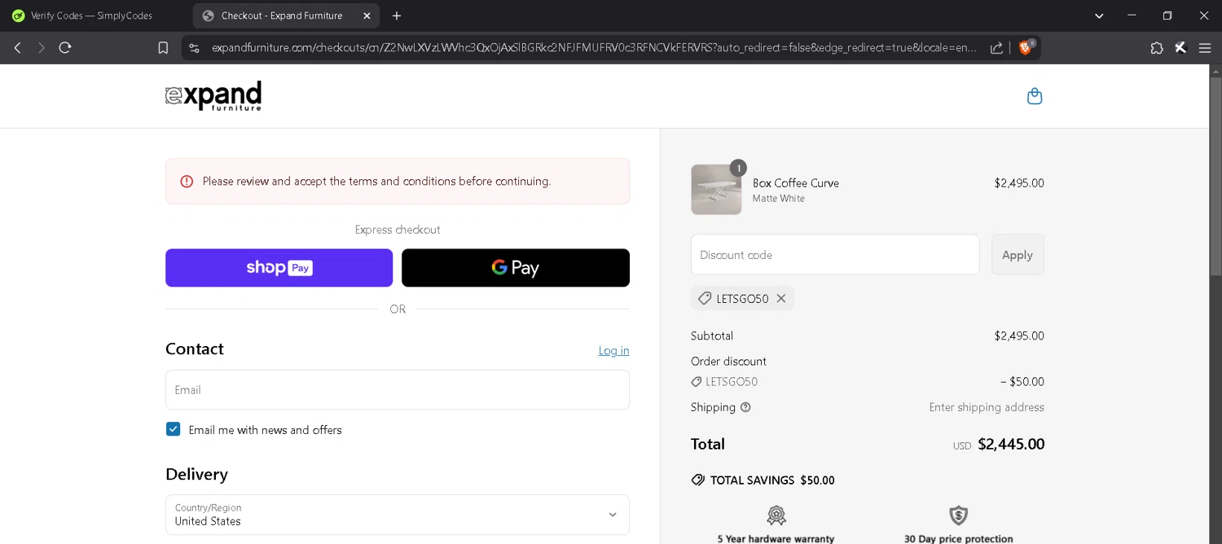Click the Matte White variant text
Screen dimensions: 1222x544
coord(779,199)
